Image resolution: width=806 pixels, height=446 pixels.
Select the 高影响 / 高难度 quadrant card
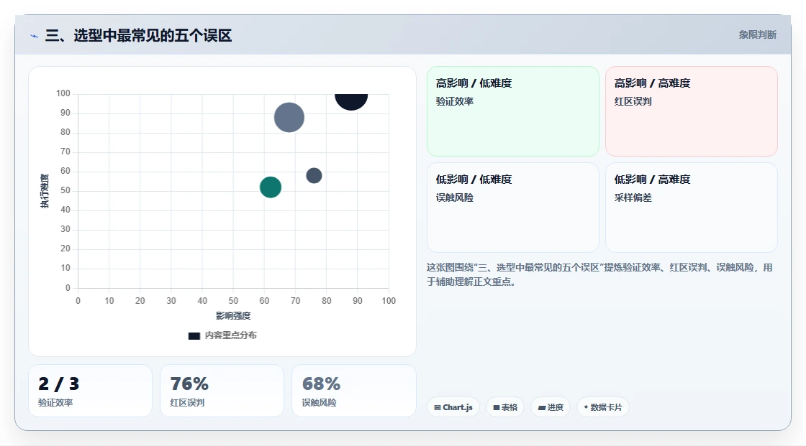click(692, 111)
